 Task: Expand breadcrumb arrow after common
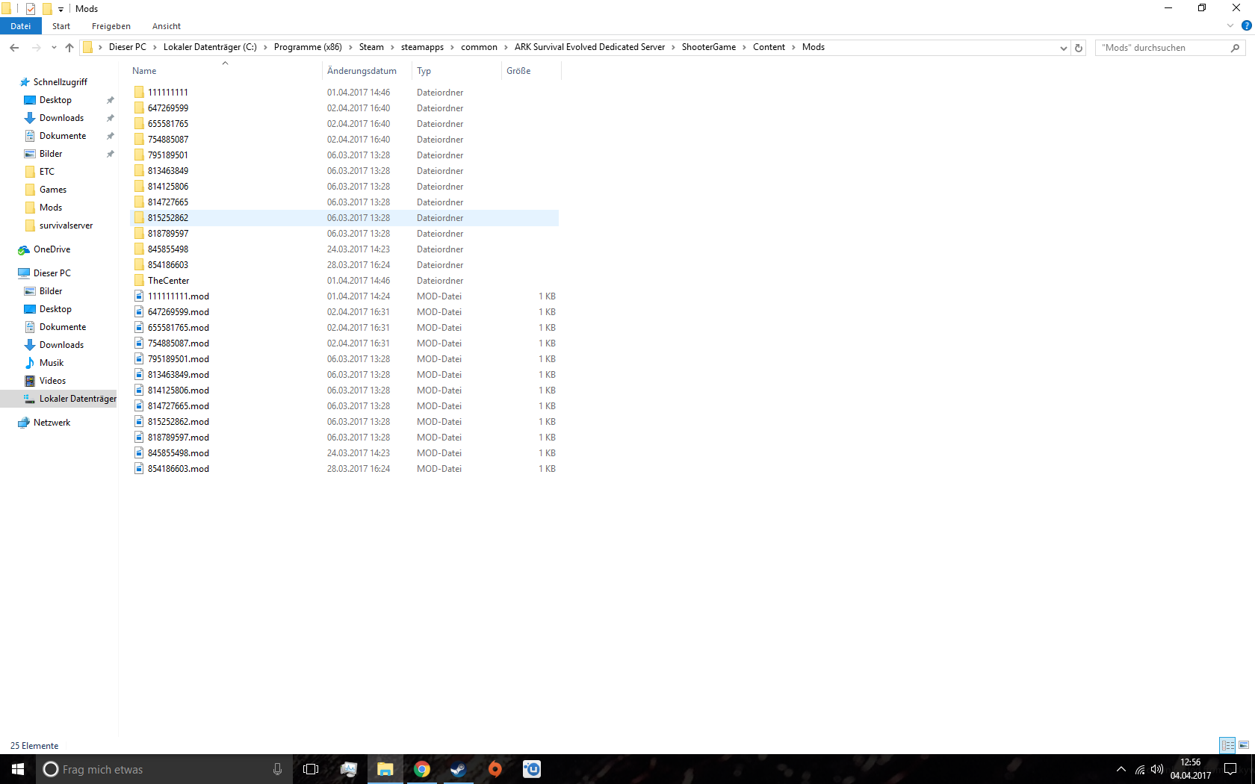pos(506,47)
